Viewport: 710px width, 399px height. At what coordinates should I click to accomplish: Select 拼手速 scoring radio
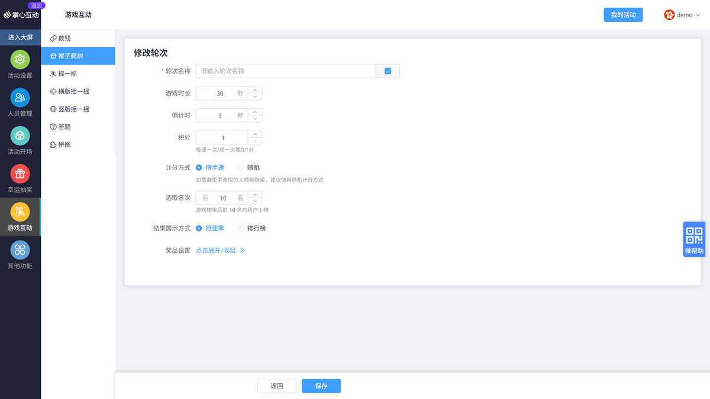pyautogui.click(x=199, y=168)
